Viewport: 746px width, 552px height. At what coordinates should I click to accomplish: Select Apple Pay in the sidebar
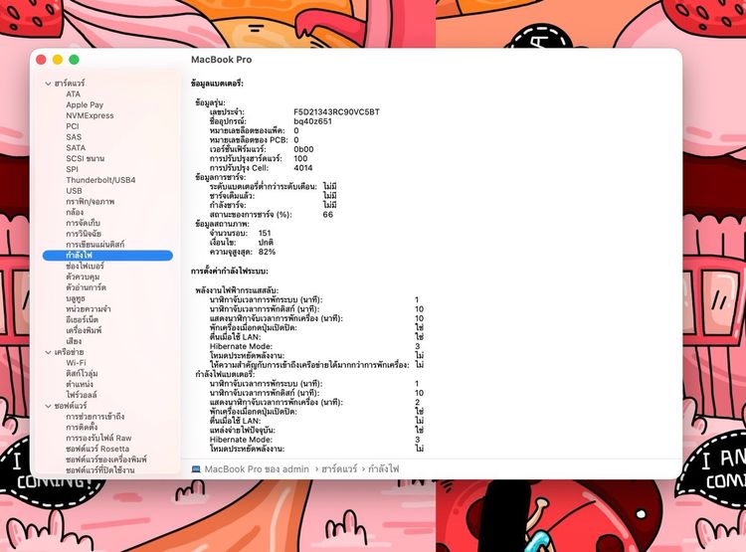pyautogui.click(x=85, y=104)
